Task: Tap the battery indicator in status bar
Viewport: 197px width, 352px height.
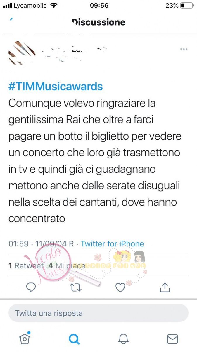Action: click(x=186, y=6)
